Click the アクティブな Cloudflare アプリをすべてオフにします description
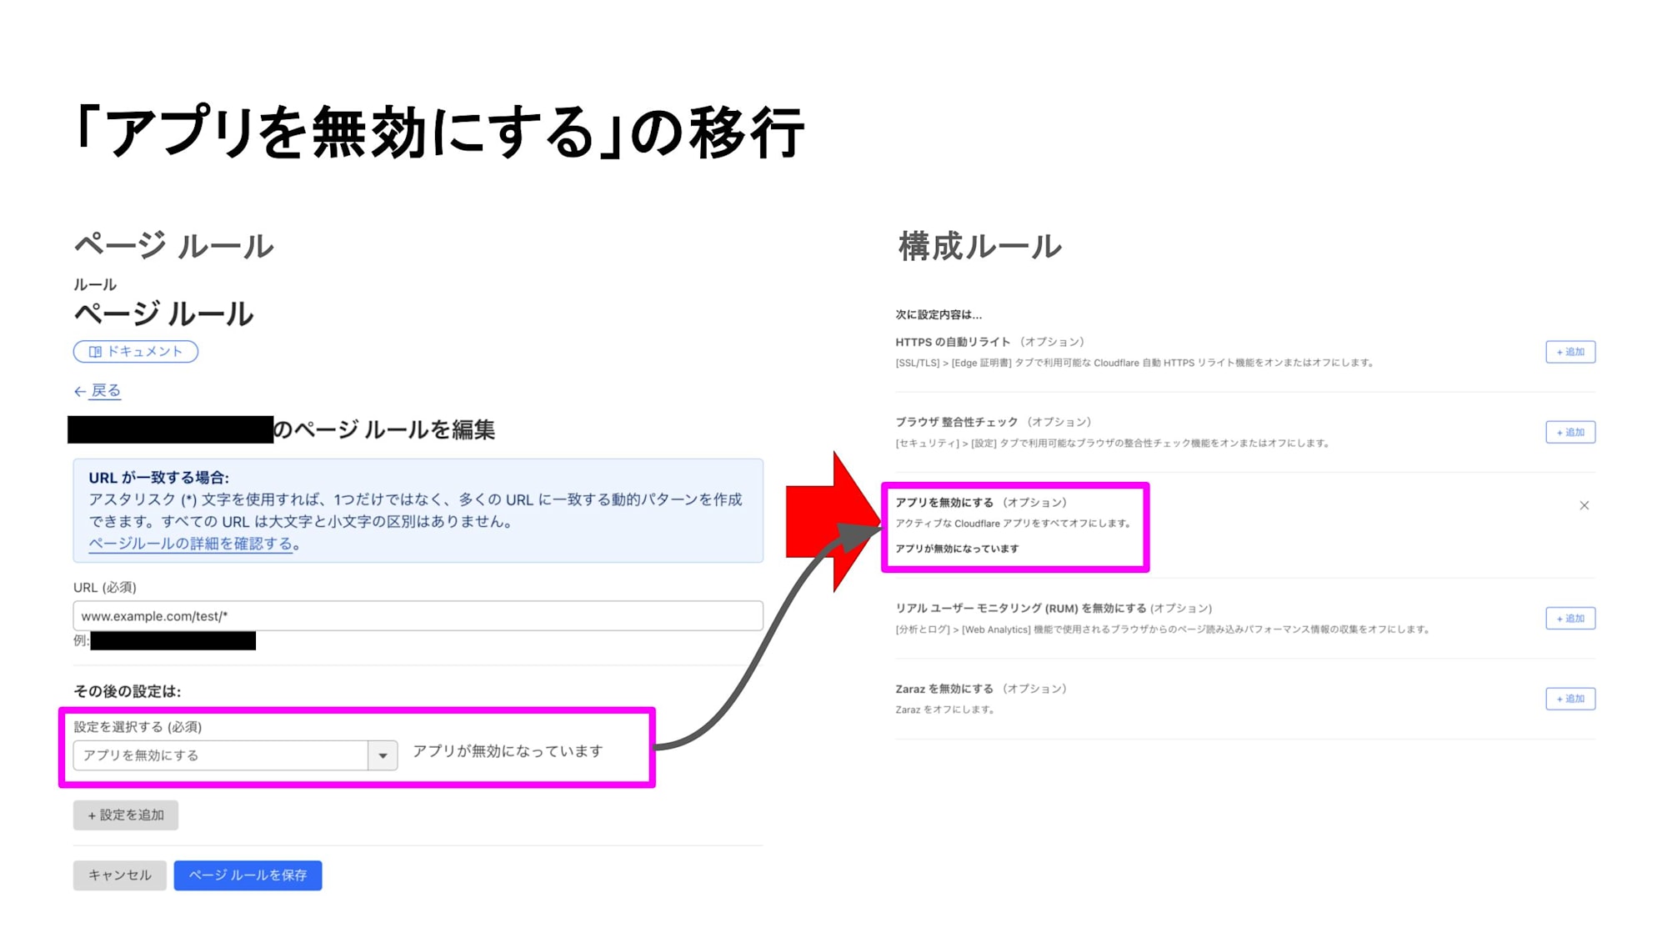1667x938 pixels. pyautogui.click(x=1014, y=524)
